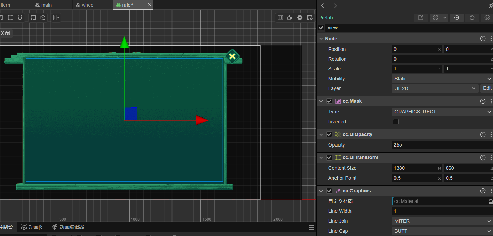This screenshot has height=236, width=493.
Task: Click the Rect transform tool icon
Action: [10, 18]
